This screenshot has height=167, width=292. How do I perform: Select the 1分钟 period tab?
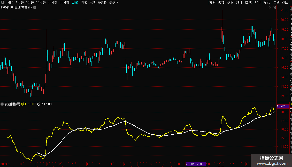pyautogui.click(x=20, y=2)
